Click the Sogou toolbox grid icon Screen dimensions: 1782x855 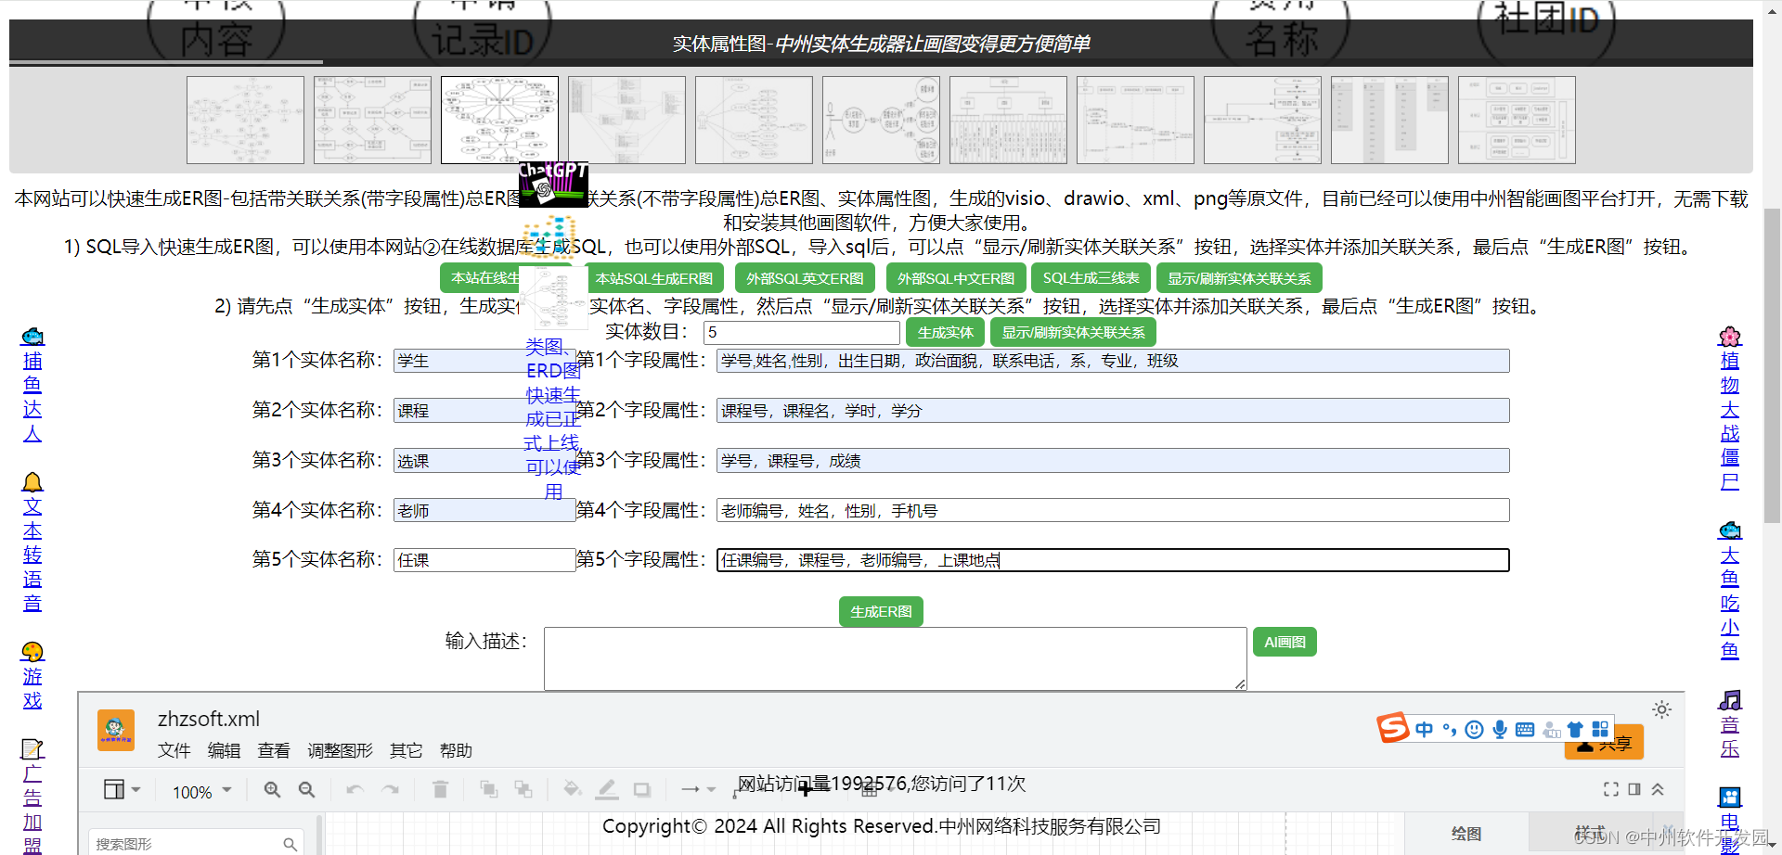[x=1600, y=729]
